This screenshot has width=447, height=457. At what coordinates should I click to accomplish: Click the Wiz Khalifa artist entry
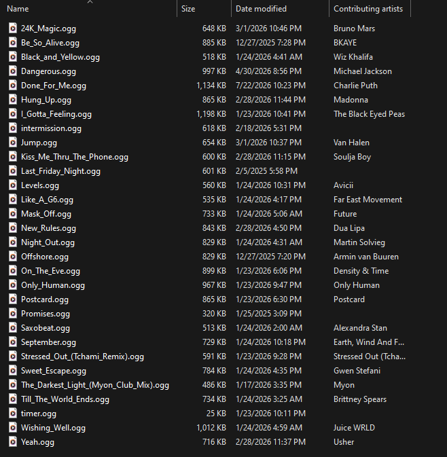point(353,57)
